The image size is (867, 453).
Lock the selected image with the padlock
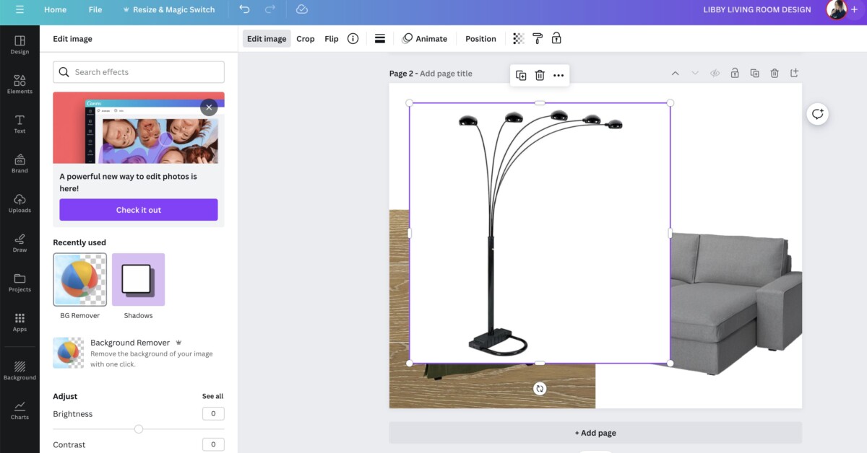tap(556, 38)
